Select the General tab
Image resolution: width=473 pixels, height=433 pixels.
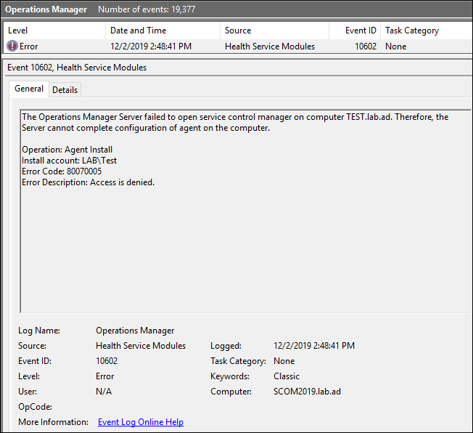(x=29, y=89)
